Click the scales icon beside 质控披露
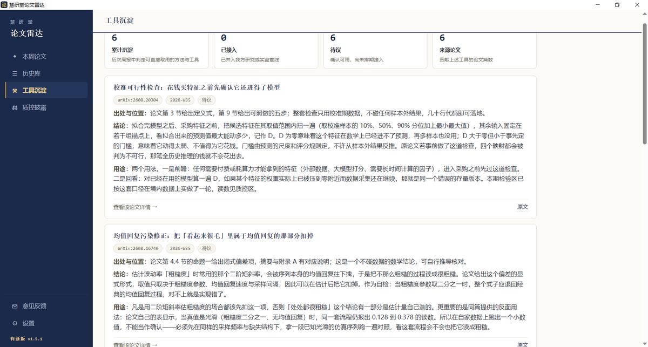 coord(15,107)
